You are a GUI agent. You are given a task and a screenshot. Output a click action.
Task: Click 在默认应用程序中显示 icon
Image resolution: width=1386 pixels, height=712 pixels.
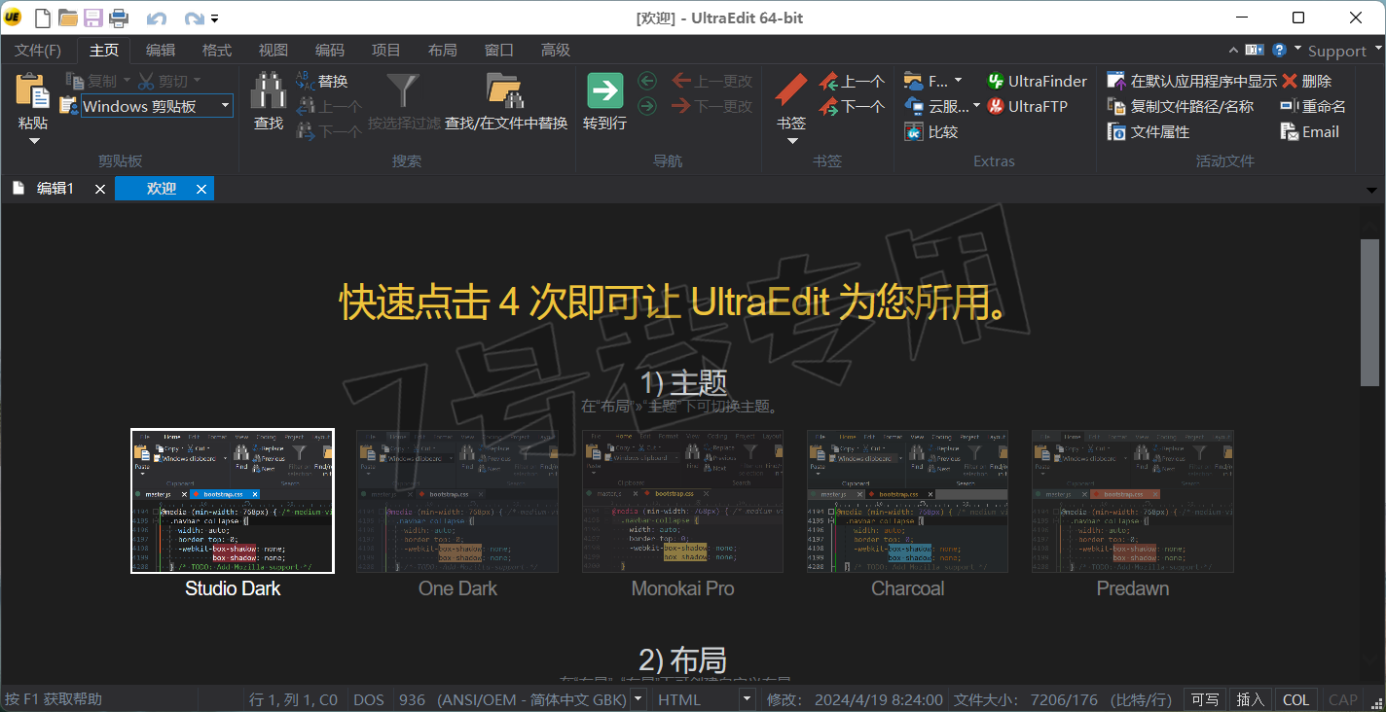coord(1116,82)
